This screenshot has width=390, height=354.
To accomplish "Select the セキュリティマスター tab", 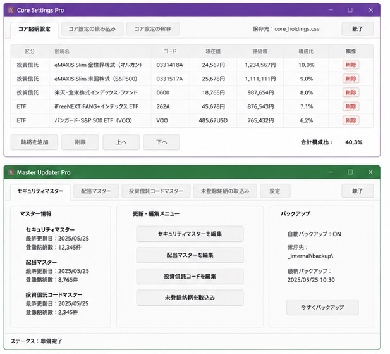I will click(x=40, y=191).
